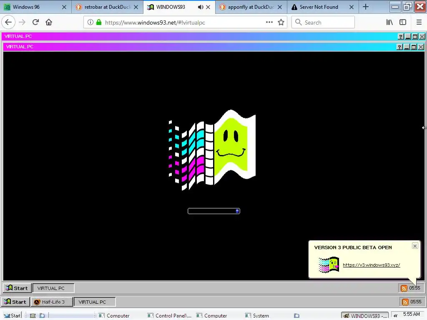This screenshot has width=427, height=320.
Task: Close the Server Not Found tab
Action: [352, 7]
